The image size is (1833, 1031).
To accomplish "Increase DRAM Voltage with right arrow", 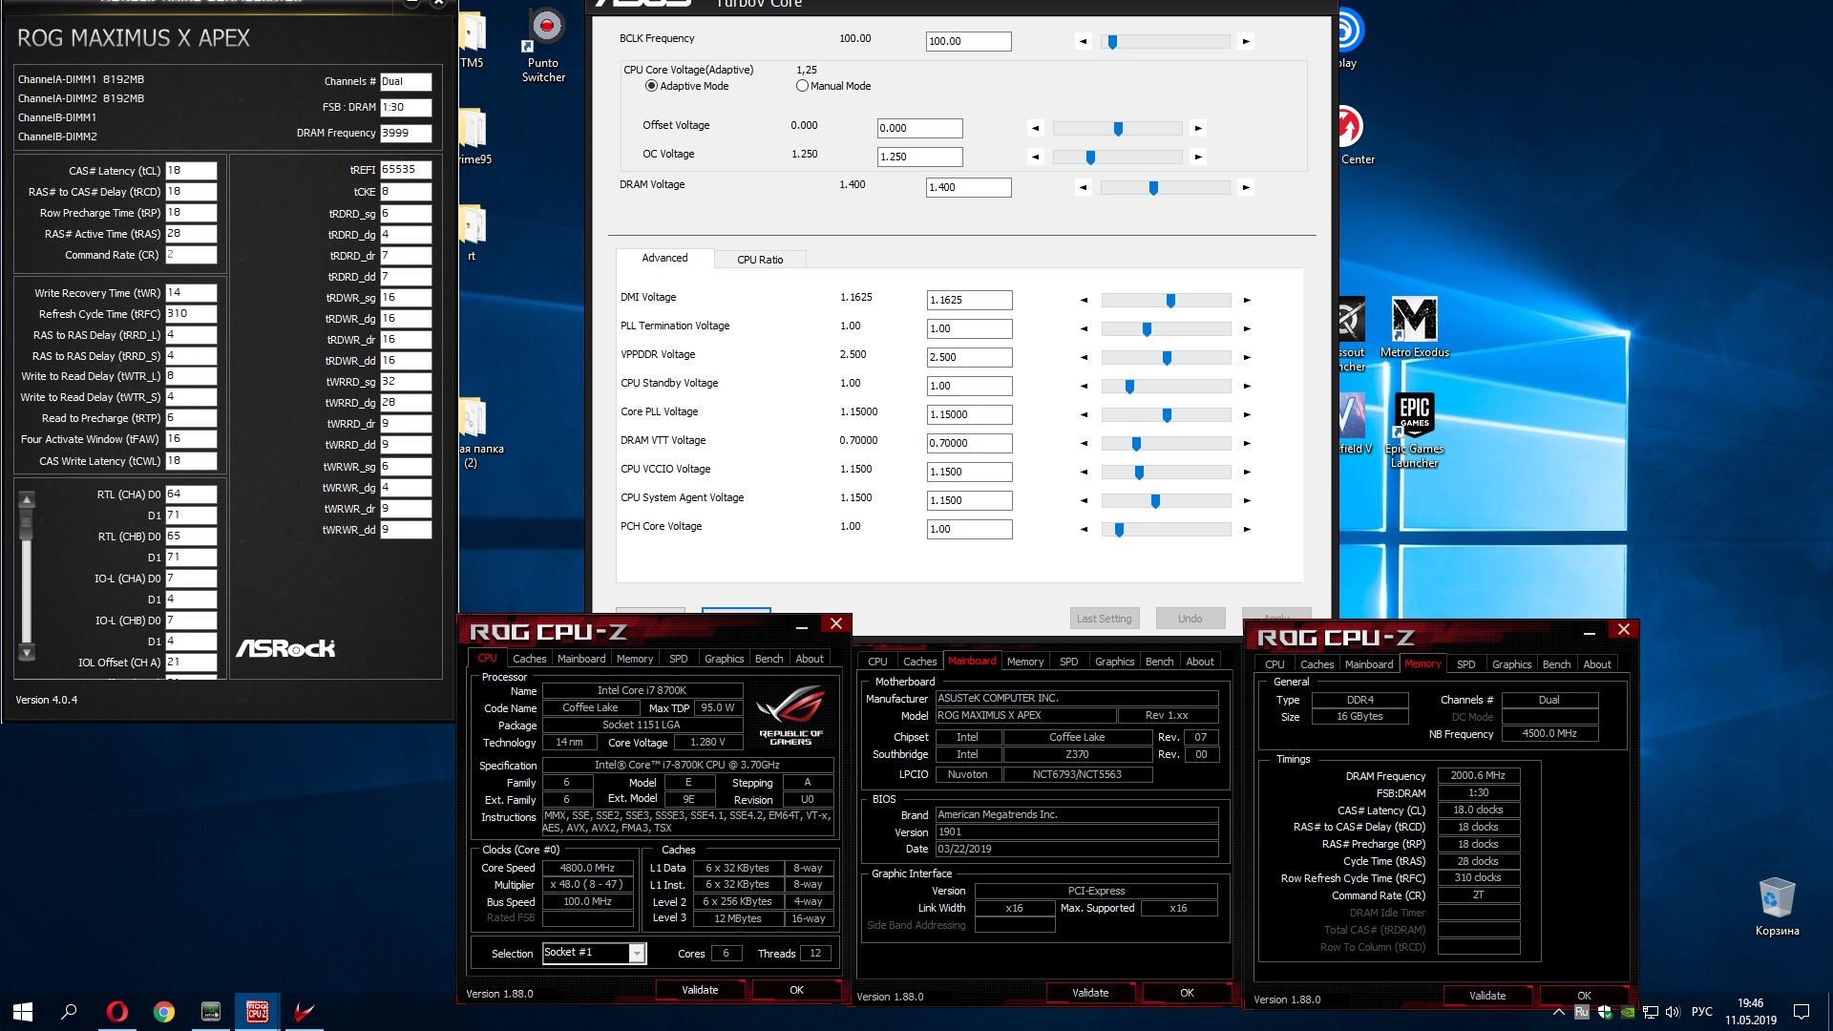I will [x=1245, y=188].
